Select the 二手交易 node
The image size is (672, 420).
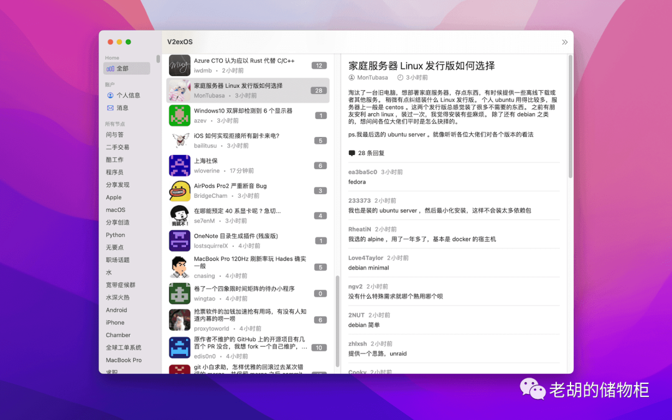118,147
